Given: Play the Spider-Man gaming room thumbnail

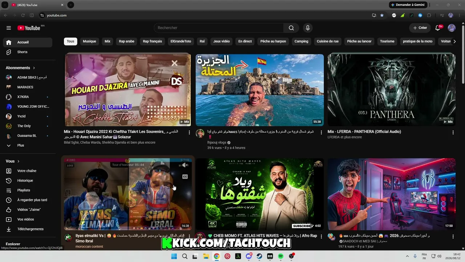Looking at the screenshot, I should [392, 194].
